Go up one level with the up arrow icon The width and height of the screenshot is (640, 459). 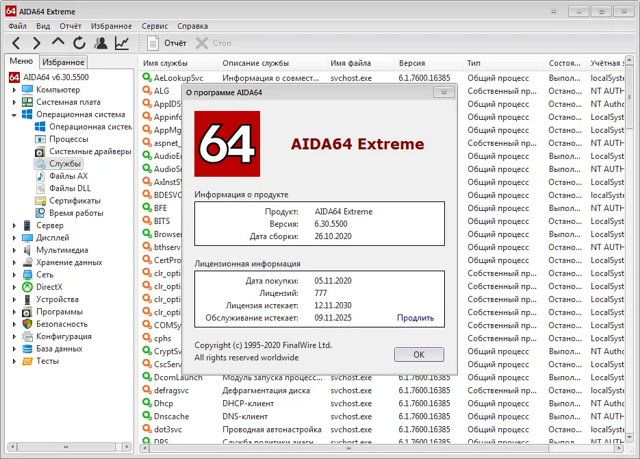click(58, 42)
